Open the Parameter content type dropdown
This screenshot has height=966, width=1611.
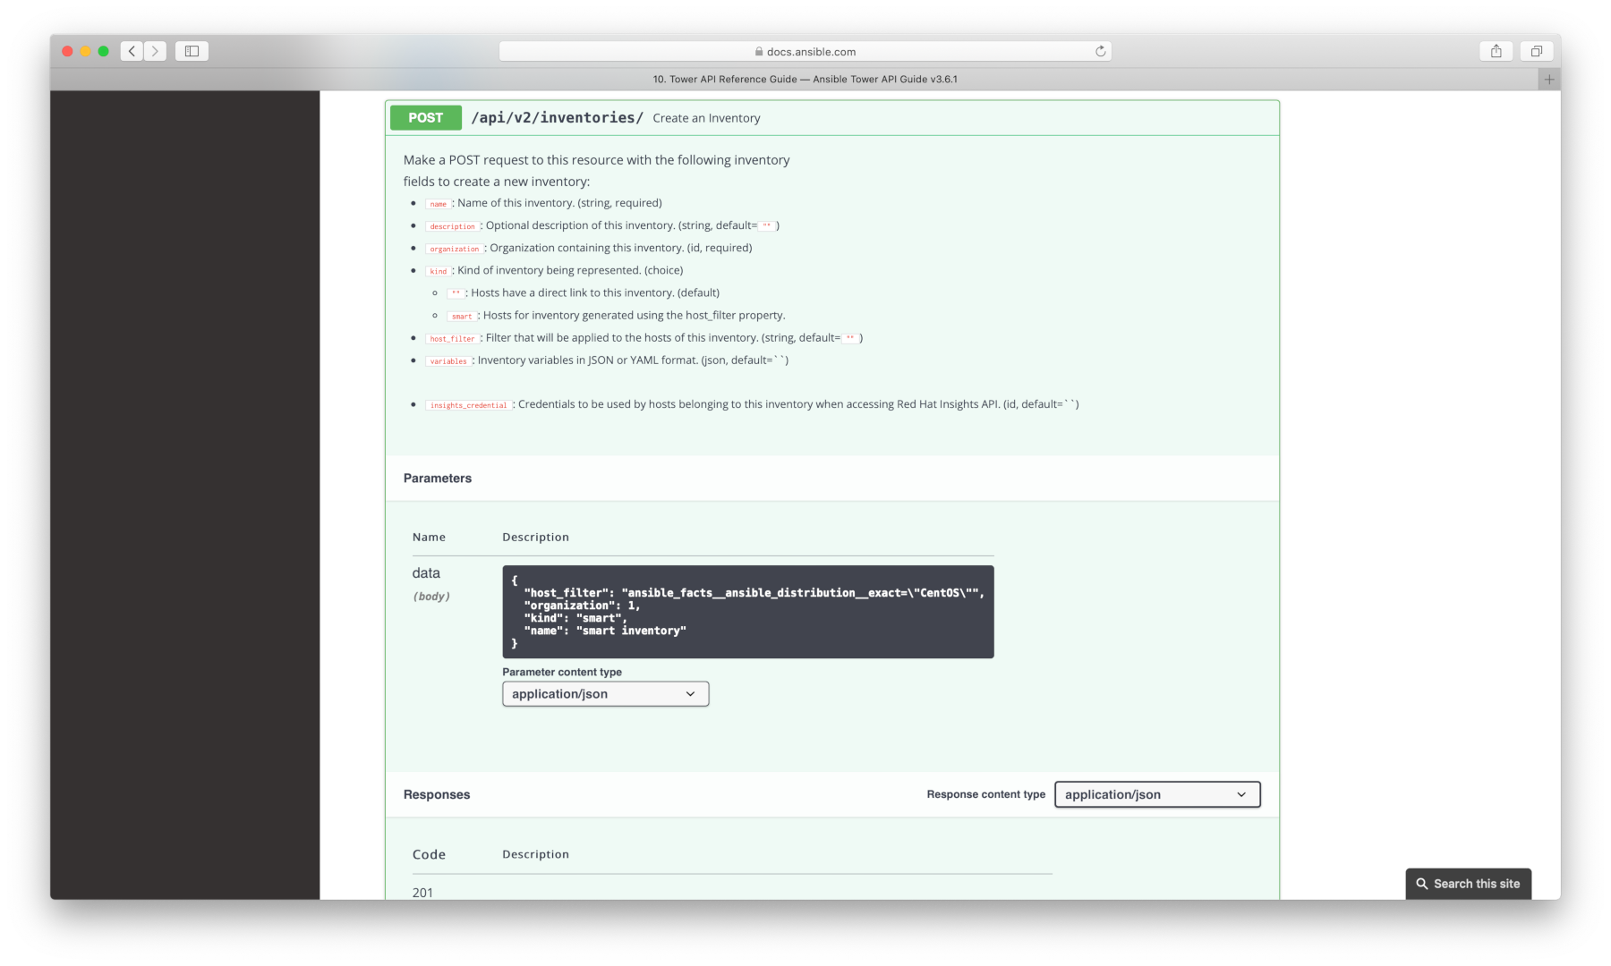point(605,693)
